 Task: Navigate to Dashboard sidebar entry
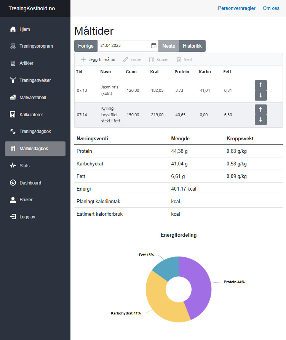click(35, 183)
